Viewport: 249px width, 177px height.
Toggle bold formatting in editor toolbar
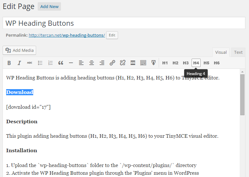click(9, 63)
